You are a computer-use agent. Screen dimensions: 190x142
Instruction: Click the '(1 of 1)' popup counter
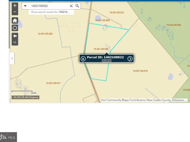(x=106, y=61)
